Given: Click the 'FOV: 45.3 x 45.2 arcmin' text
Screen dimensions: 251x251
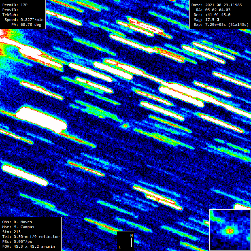Looking at the screenshot, I should 28,246.
